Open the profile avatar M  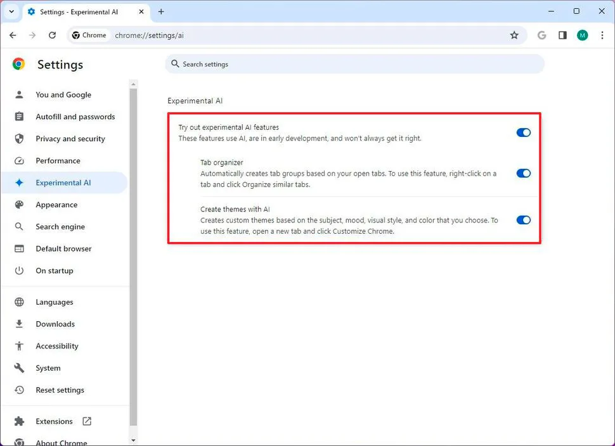[x=583, y=35]
